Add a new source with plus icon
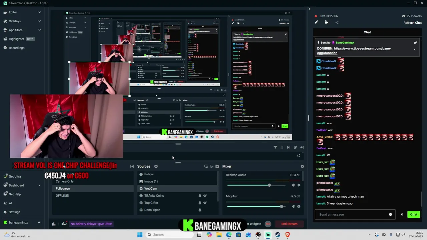The width and height of the screenshot is (427, 240). click(156, 166)
